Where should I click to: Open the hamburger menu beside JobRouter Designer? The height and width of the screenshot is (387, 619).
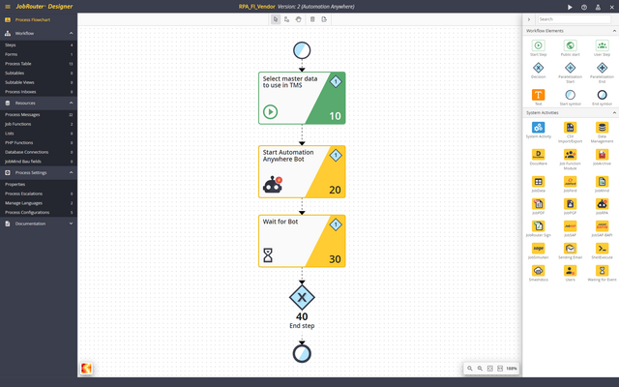coord(8,7)
